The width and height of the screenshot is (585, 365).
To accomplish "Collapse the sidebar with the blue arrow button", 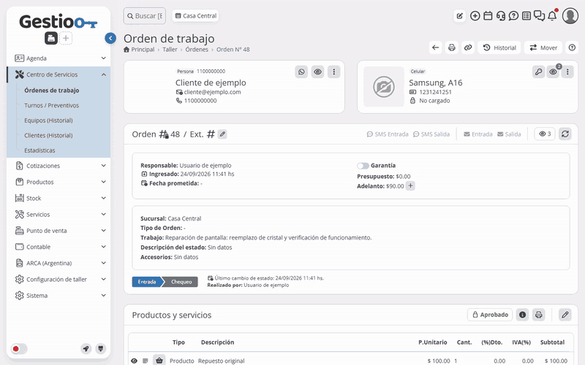I will [x=110, y=38].
